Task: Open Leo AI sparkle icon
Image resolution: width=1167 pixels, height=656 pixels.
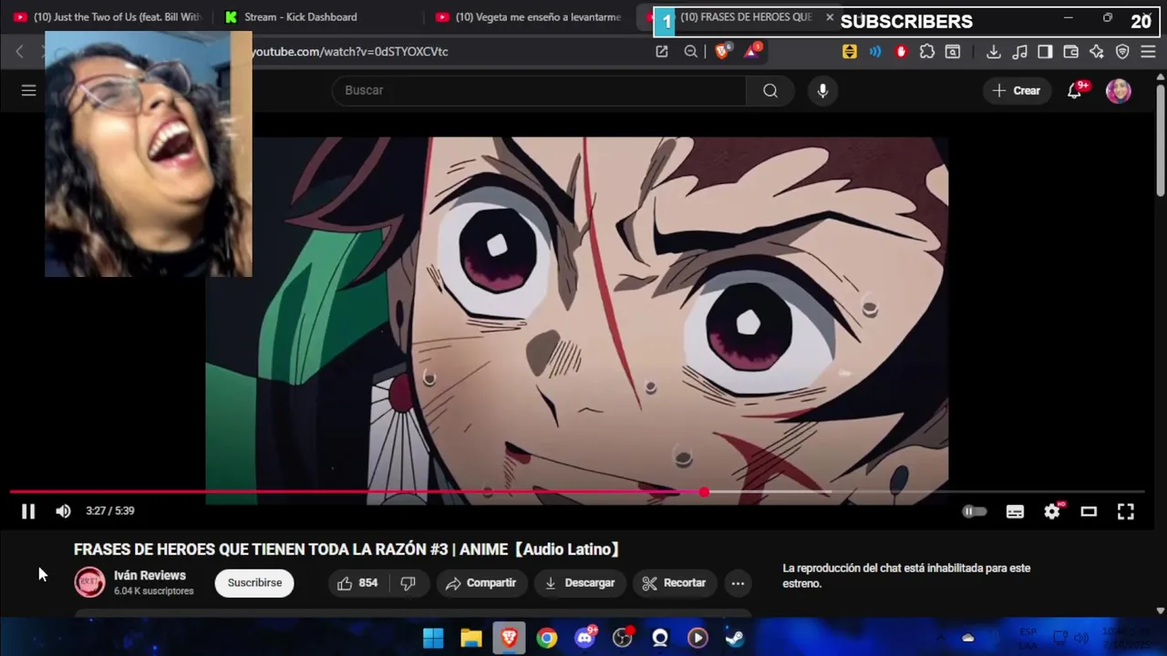Action: [x=1097, y=52]
